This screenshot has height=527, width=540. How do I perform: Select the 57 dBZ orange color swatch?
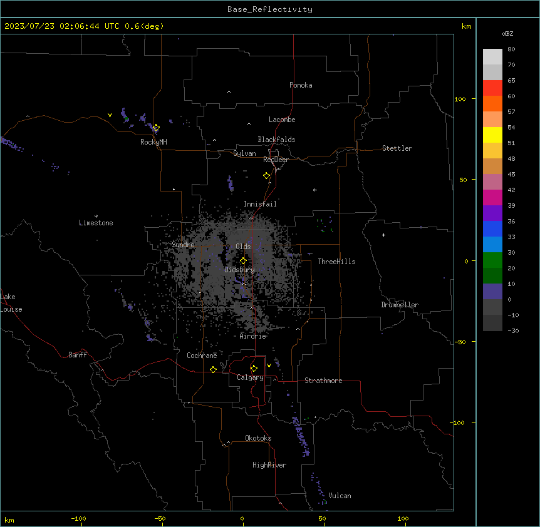(492, 103)
